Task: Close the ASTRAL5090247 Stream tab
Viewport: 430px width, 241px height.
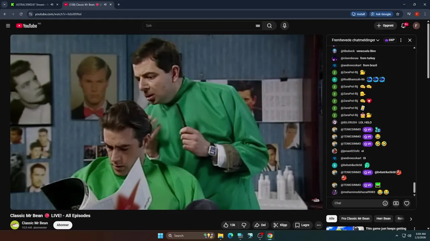Action: 57,5
